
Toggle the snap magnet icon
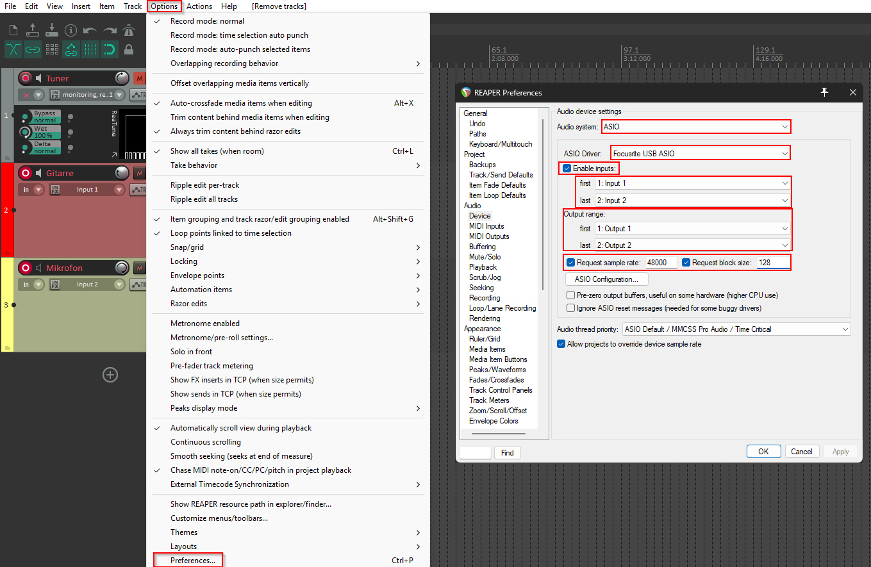(x=110, y=49)
